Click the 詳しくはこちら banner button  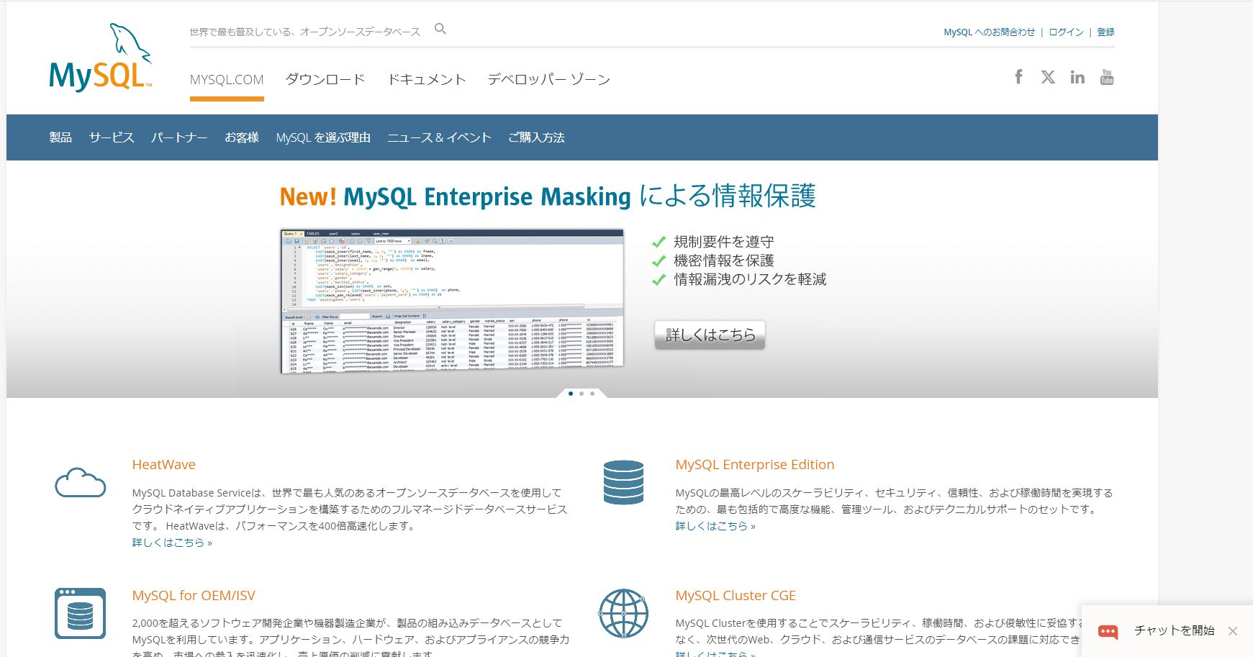(710, 335)
